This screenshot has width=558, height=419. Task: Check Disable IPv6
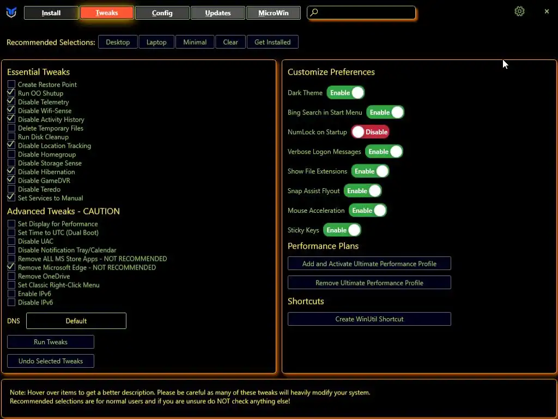click(11, 302)
